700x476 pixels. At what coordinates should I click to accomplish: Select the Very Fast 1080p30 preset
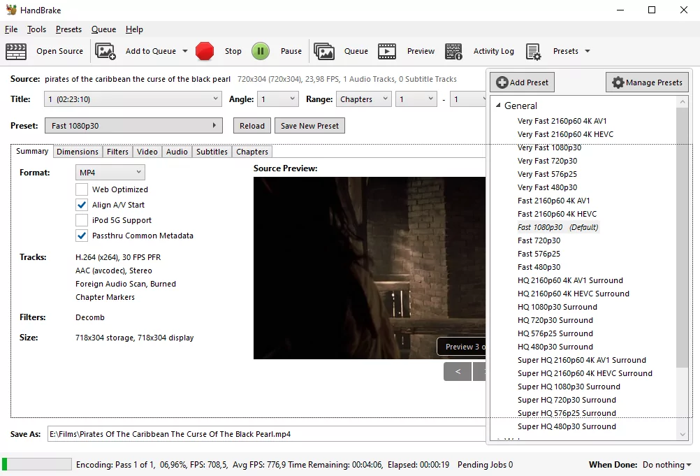[549, 147]
